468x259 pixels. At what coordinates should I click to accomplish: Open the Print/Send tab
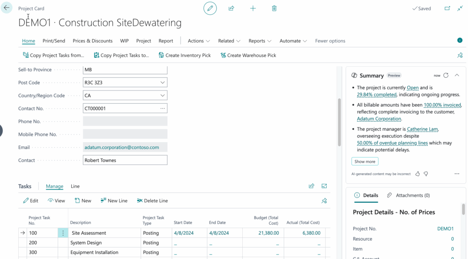coord(54,41)
